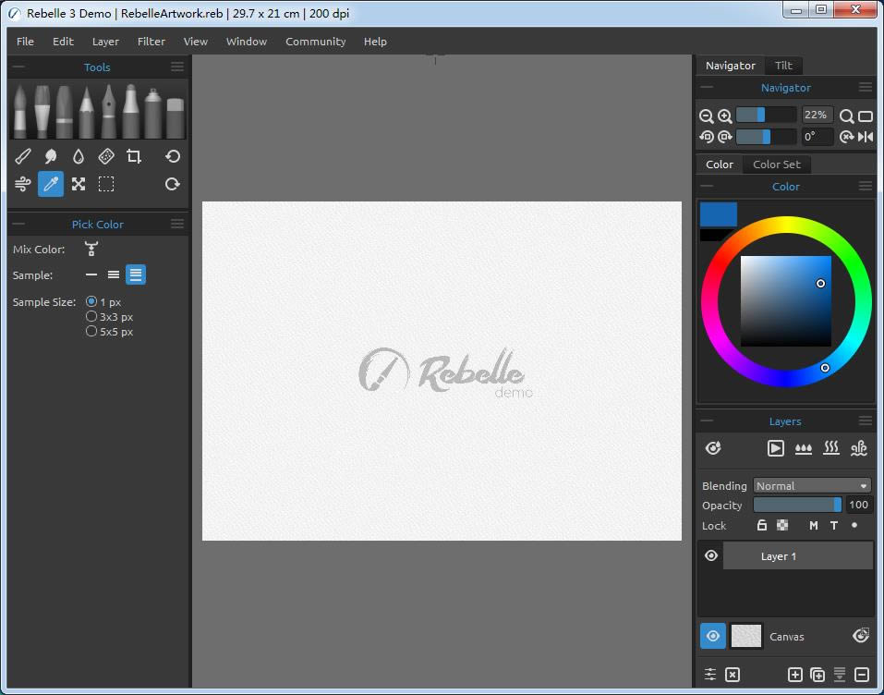The height and width of the screenshot is (695, 884).
Task: Open the Color panel menu
Action: point(866,186)
